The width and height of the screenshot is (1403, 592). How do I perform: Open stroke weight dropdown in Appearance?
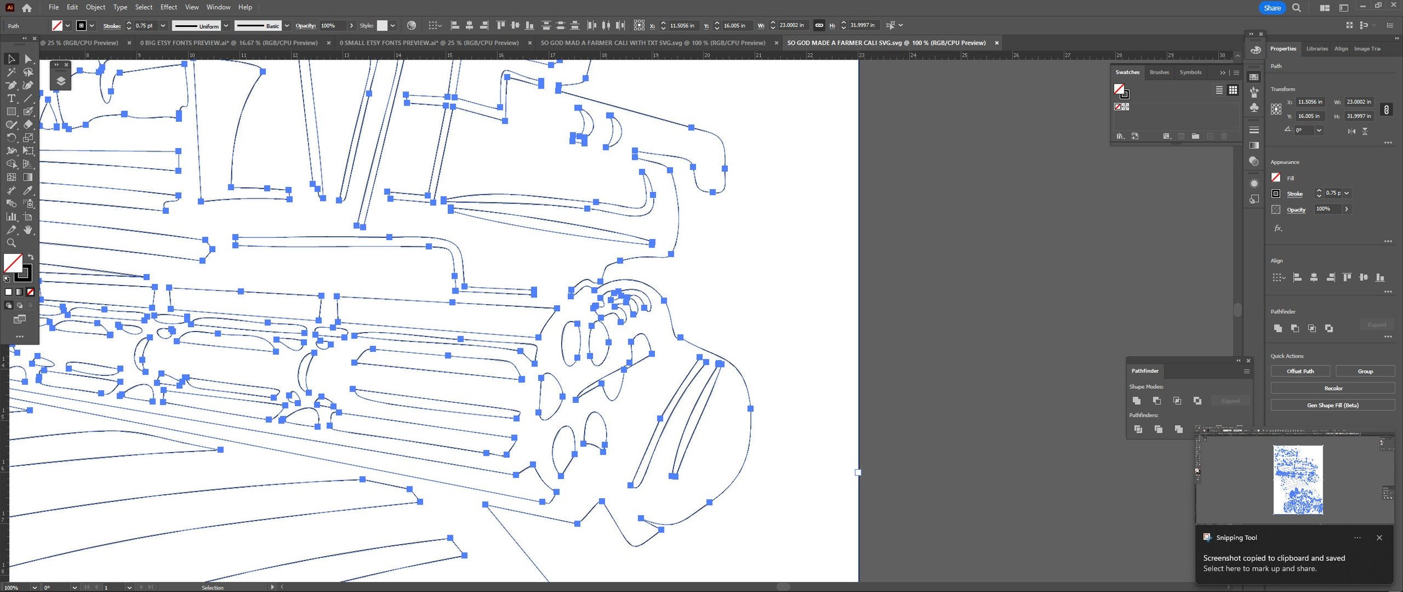1346,193
